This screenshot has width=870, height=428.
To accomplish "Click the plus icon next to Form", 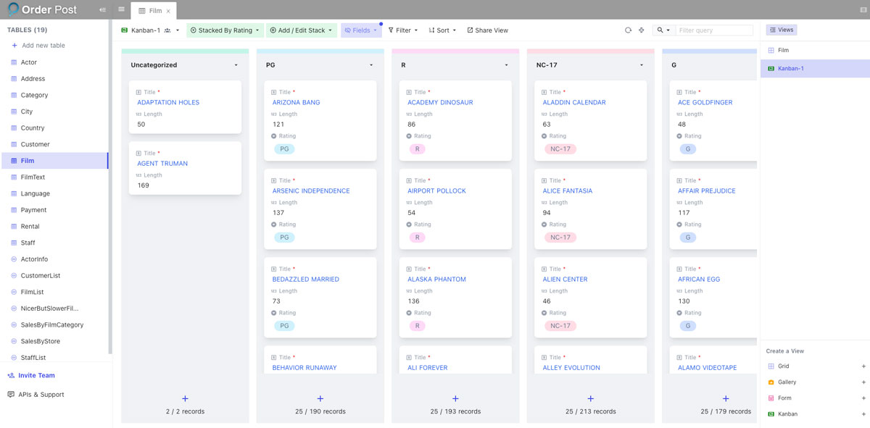I will 863,398.
